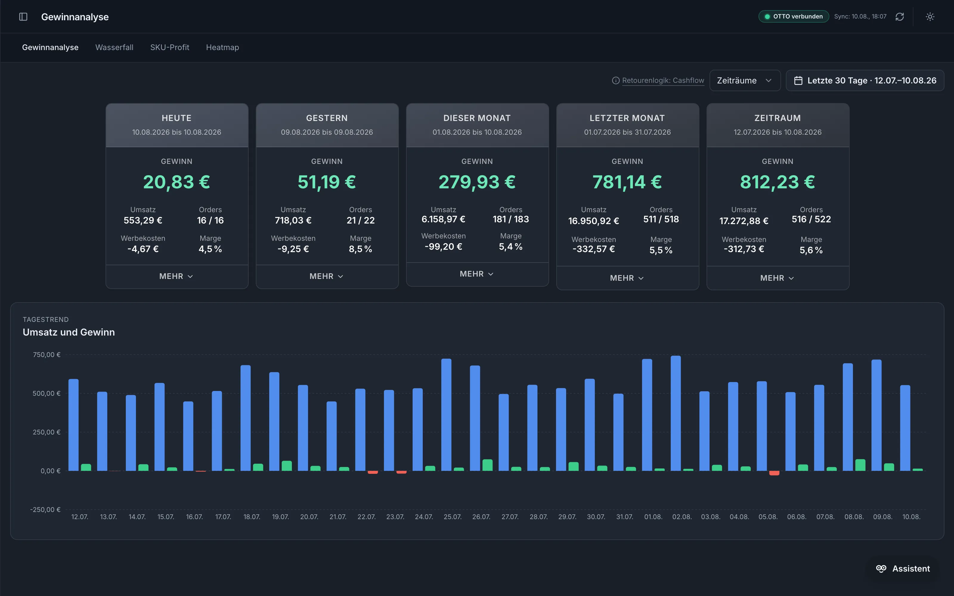Expand MEHR in the Gestern card

pos(327,276)
